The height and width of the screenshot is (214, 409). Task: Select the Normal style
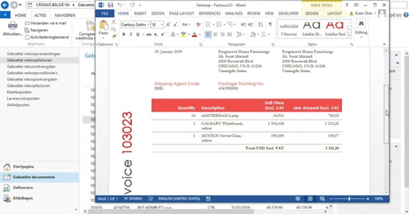pyautogui.click(x=289, y=29)
